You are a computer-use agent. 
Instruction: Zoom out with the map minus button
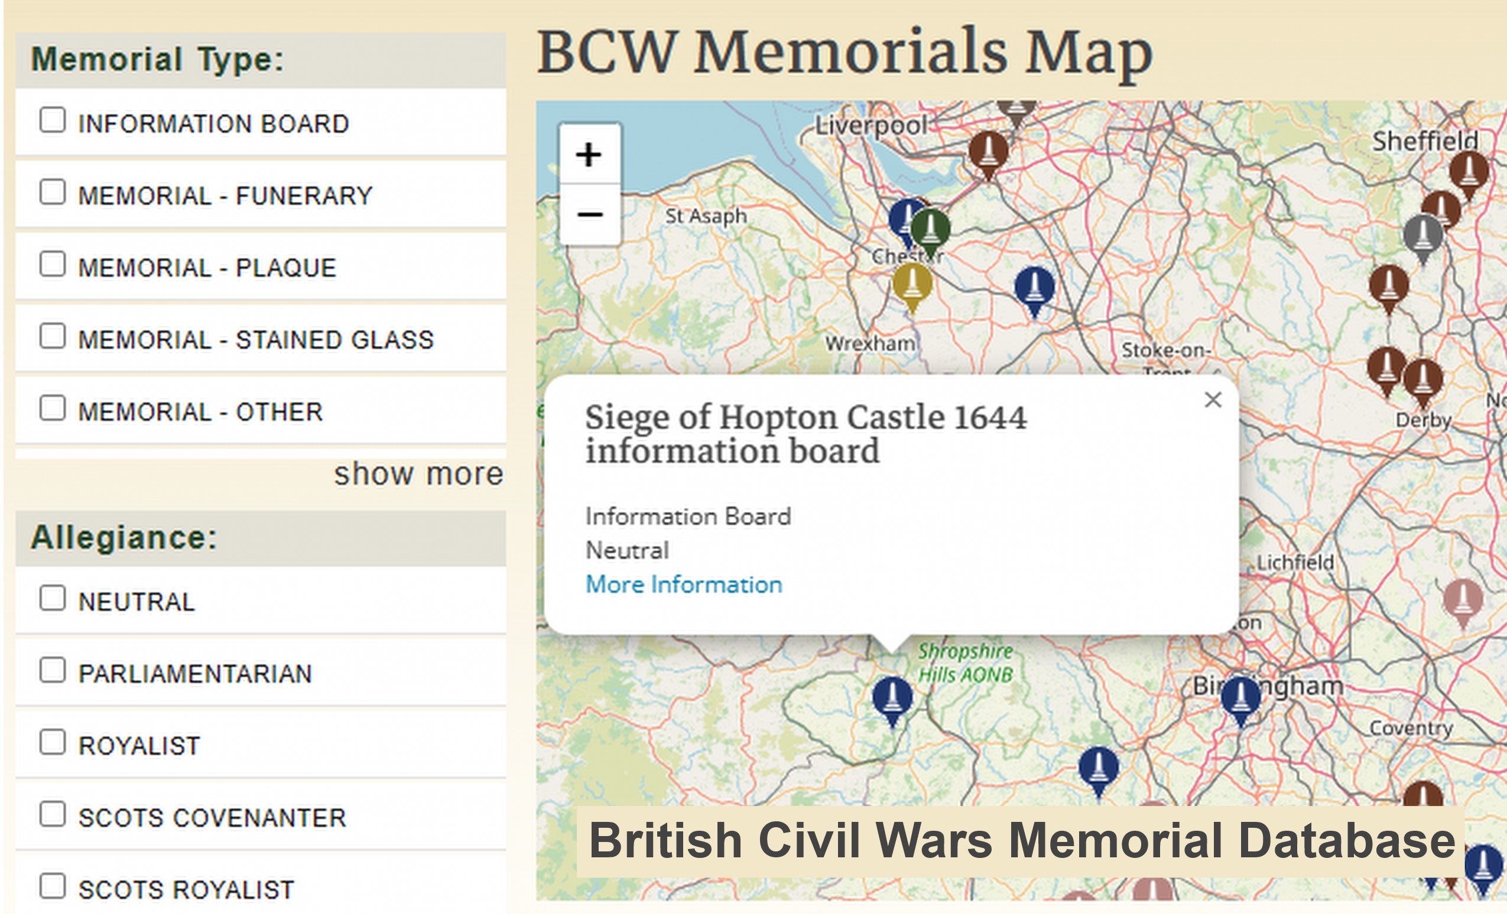pyautogui.click(x=589, y=214)
